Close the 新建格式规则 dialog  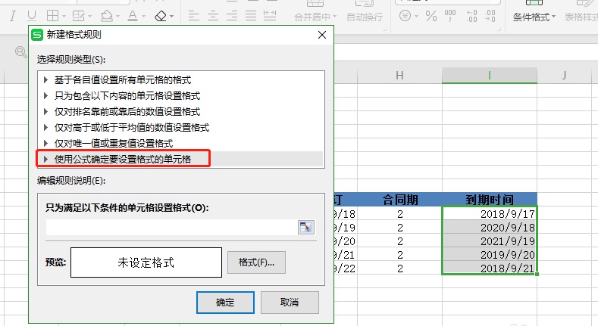tap(322, 35)
